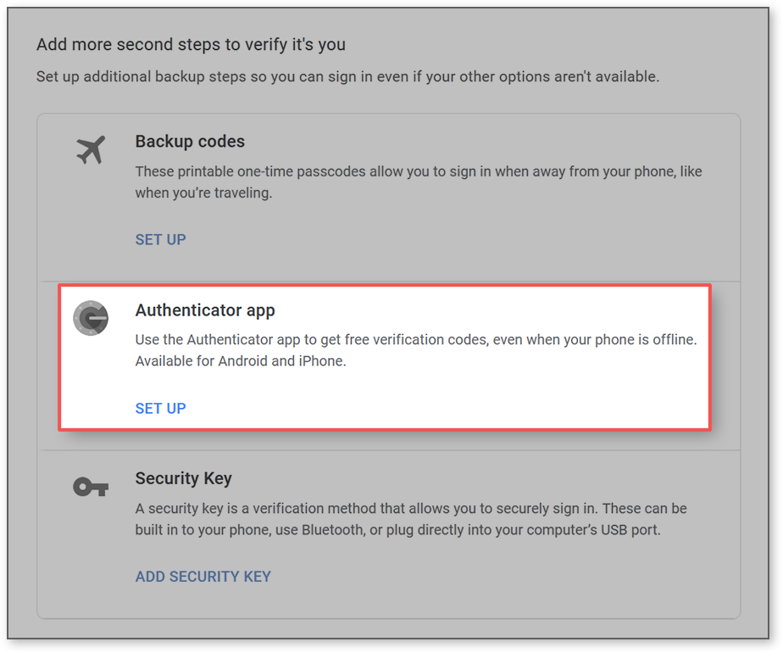
Task: Click the backup steps subtitle text
Action: coord(347,76)
